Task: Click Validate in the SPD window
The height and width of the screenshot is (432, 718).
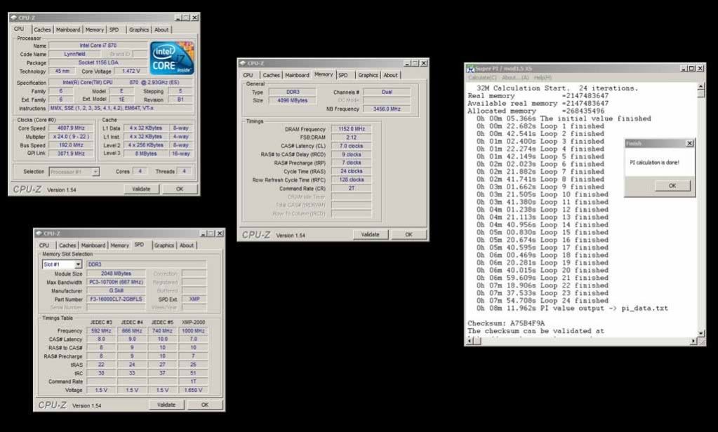Action: tap(166, 405)
